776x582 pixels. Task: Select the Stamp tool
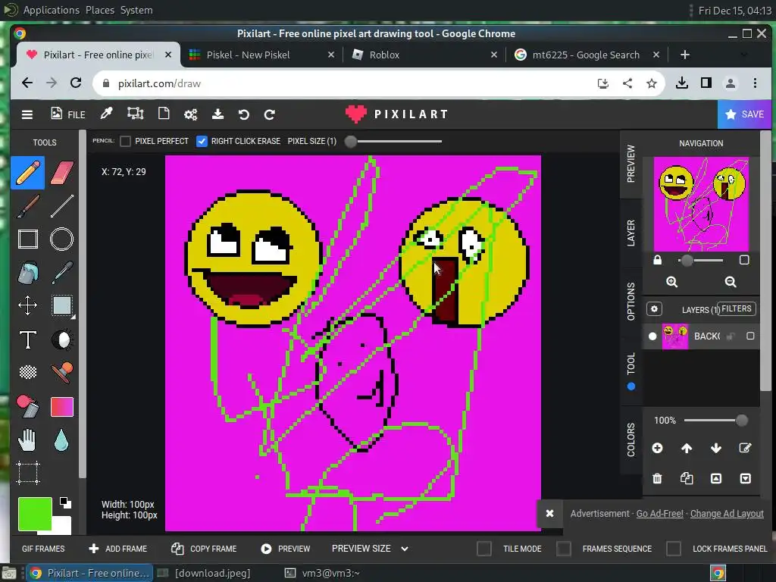62,372
